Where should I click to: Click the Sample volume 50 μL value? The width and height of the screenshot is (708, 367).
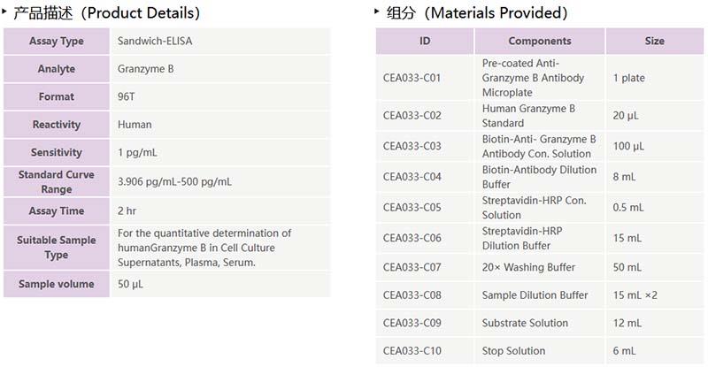(x=130, y=285)
